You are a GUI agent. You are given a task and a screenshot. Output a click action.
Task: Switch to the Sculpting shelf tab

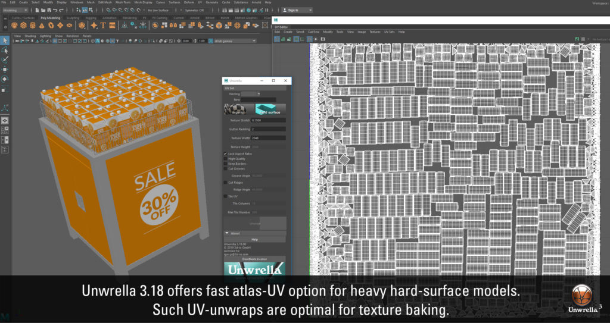point(73,18)
